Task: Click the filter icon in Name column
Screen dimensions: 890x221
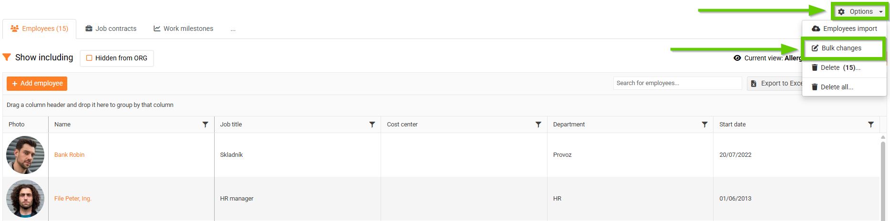Action: tap(205, 125)
